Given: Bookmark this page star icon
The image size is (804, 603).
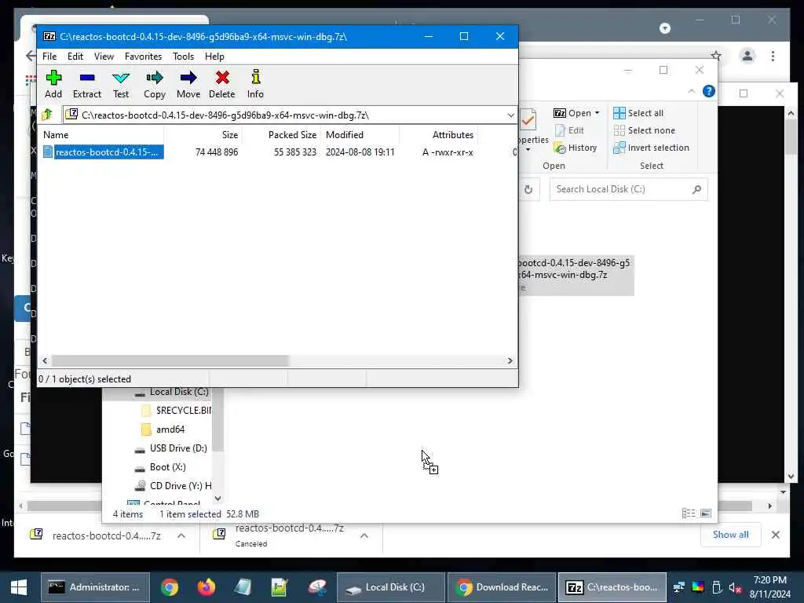Looking at the screenshot, I should point(716,56).
